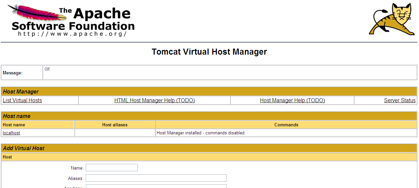Open the localhost host link
Screen dimensions: 419x188
(11, 133)
